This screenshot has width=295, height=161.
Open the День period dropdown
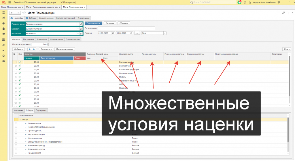click(165, 33)
